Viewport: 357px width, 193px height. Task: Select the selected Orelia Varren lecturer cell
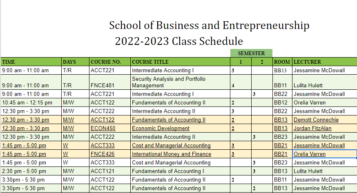pyautogui.click(x=324, y=154)
